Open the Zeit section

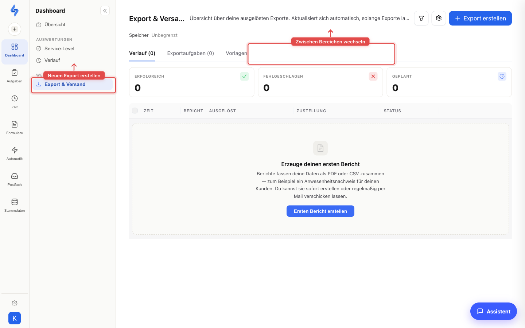[x=15, y=102]
